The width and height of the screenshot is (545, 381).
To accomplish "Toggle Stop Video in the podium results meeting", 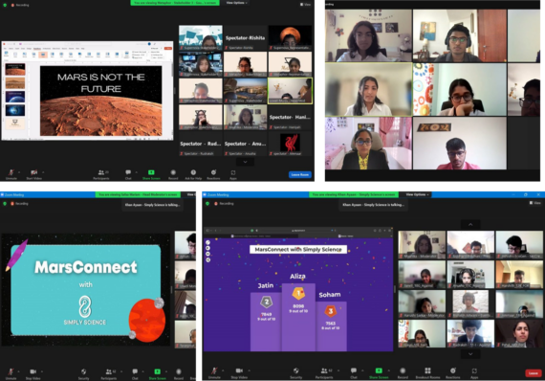I will point(239,373).
